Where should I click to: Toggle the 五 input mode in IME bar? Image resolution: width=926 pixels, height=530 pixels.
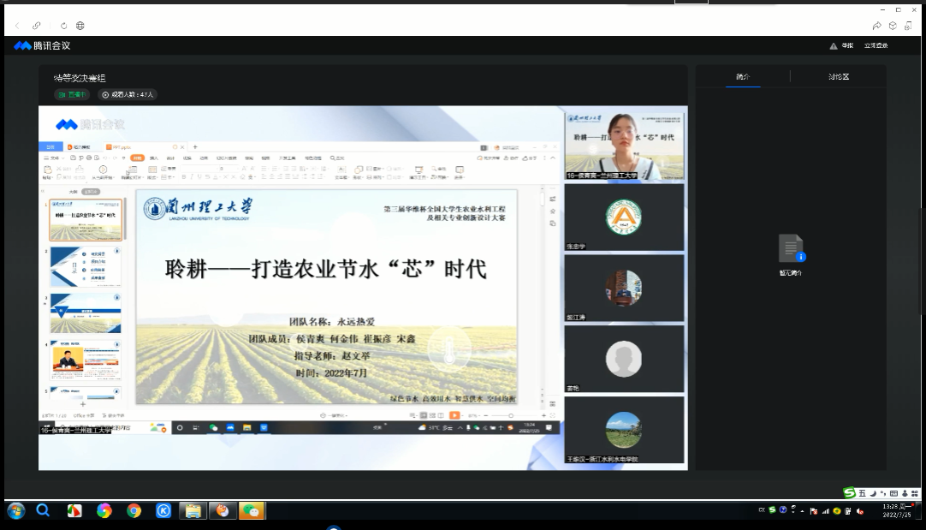tap(862, 493)
